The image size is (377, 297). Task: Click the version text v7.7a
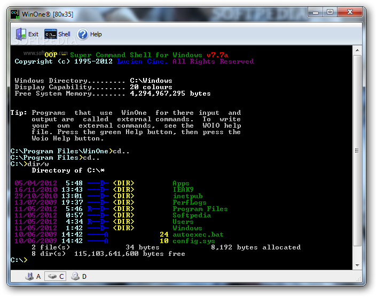[x=217, y=55]
